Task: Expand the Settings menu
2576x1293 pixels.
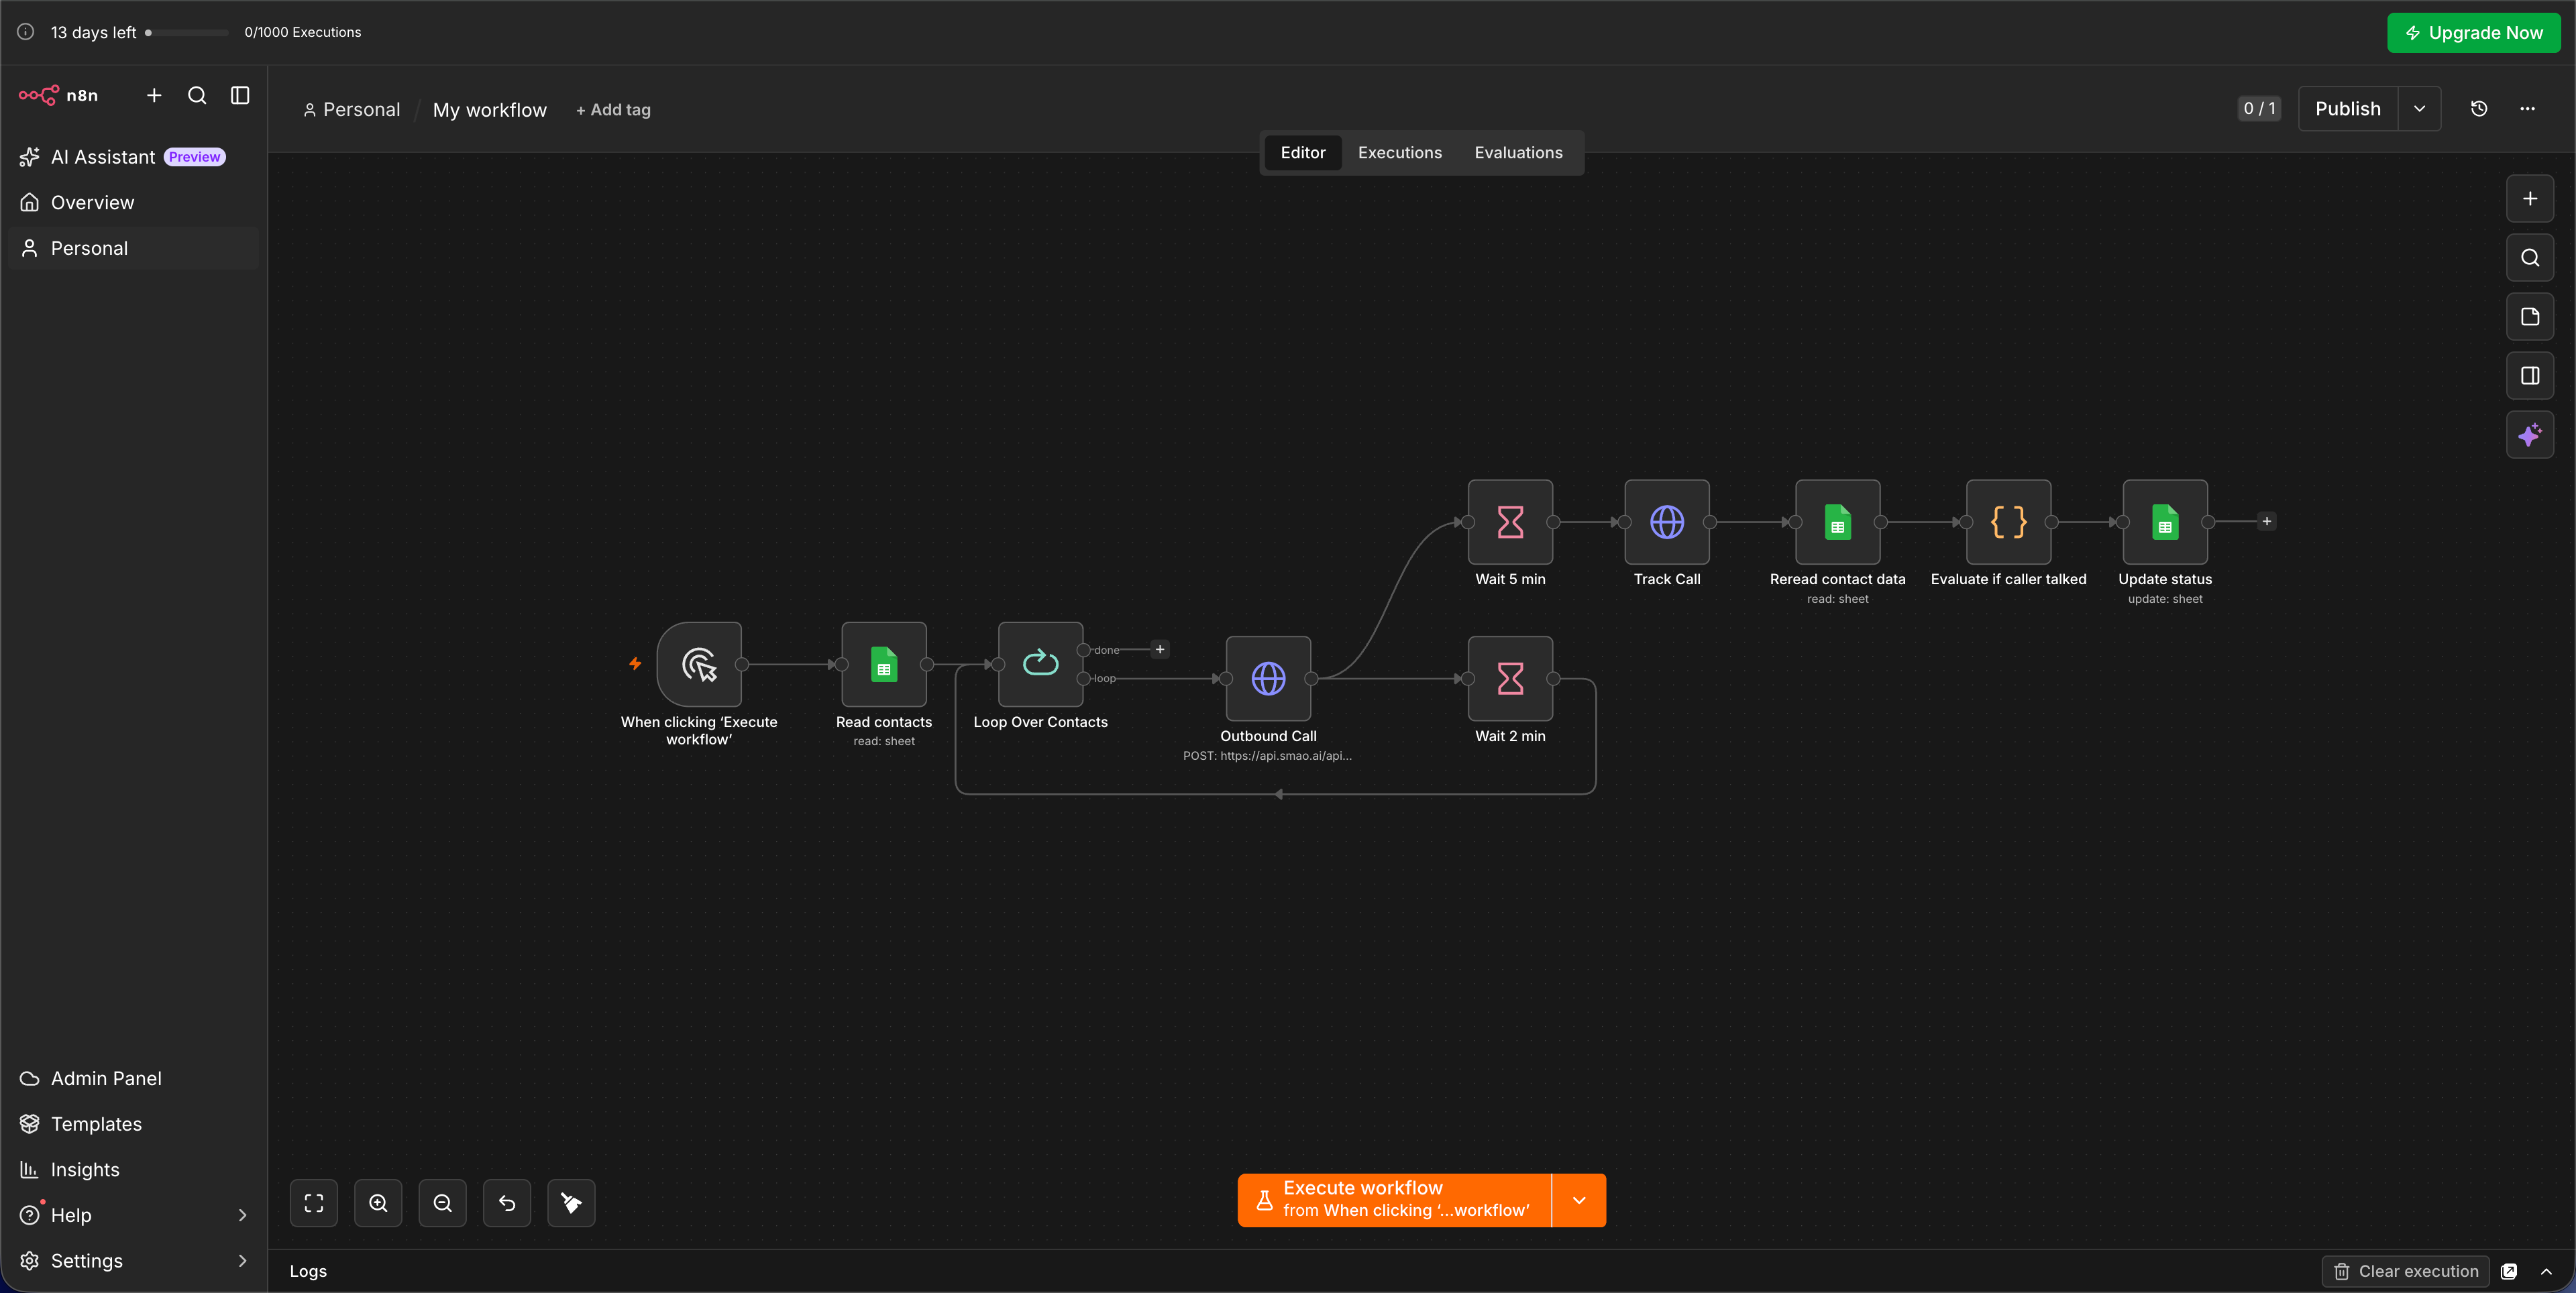Action: click(134, 1261)
